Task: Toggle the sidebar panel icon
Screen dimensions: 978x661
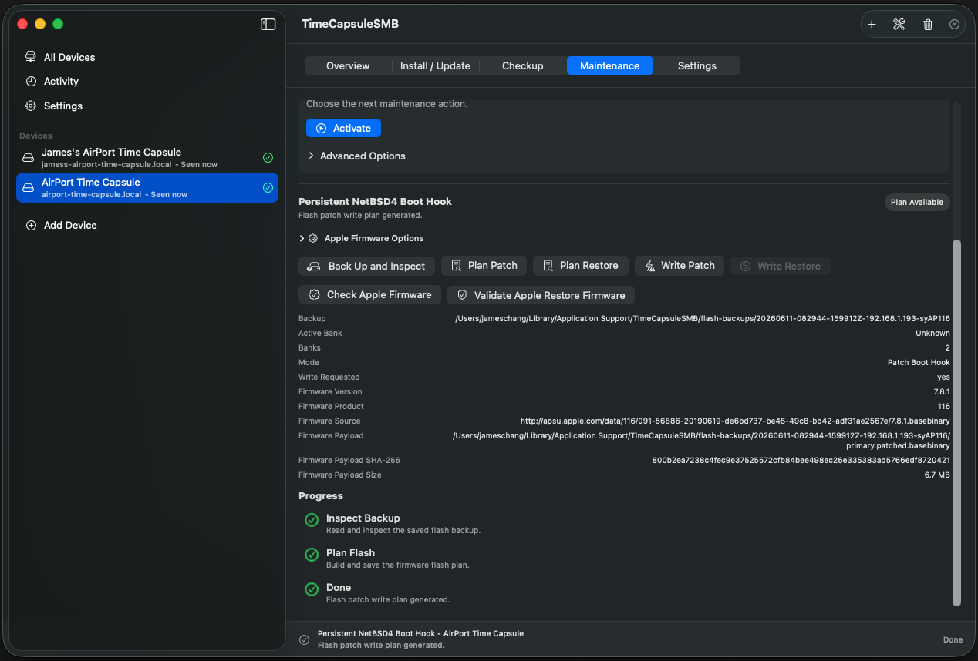Action: tap(268, 24)
